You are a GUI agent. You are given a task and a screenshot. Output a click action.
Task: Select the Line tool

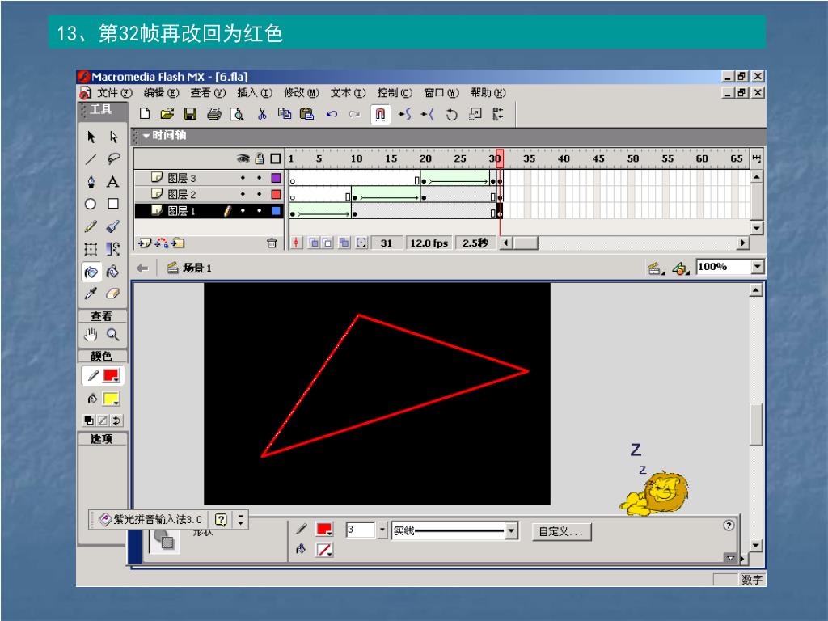pyautogui.click(x=91, y=159)
